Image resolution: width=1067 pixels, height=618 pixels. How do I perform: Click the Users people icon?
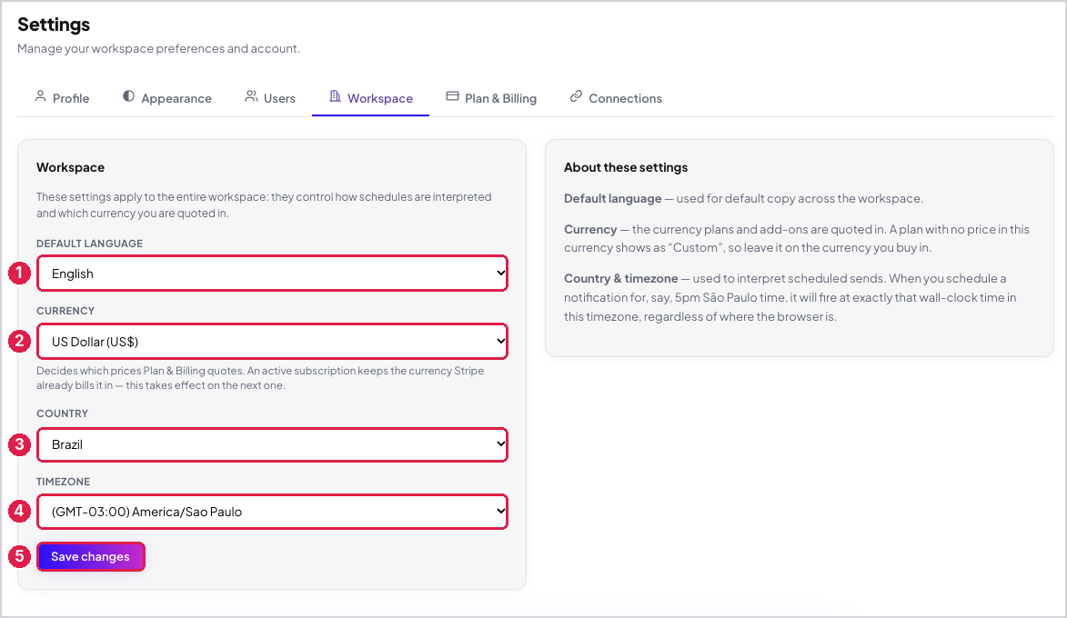point(251,96)
